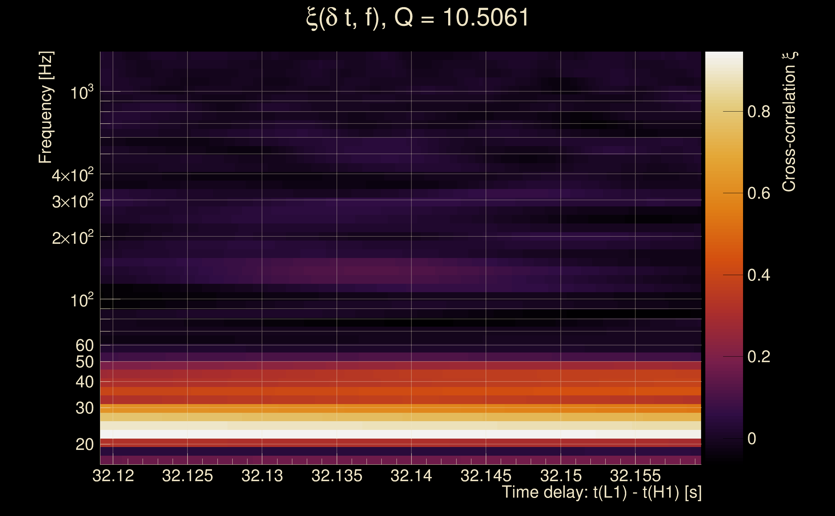Click the plot title showing Q = 10.5061
The image size is (835, 516).
(x=417, y=18)
